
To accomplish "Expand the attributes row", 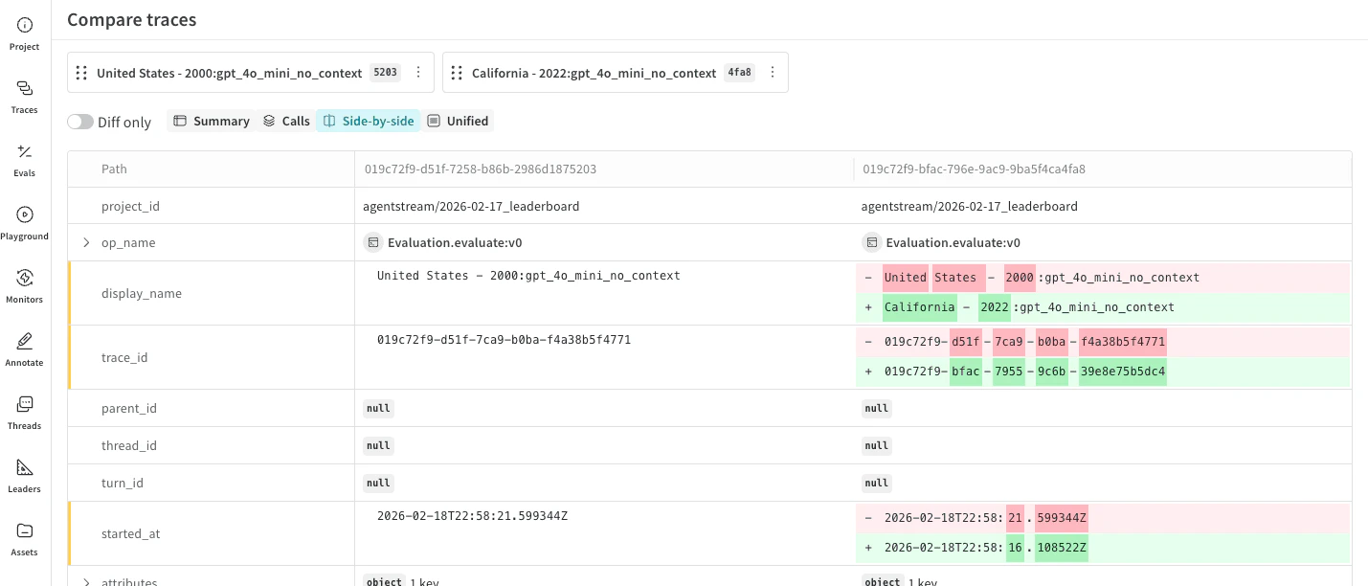I will pos(86,582).
